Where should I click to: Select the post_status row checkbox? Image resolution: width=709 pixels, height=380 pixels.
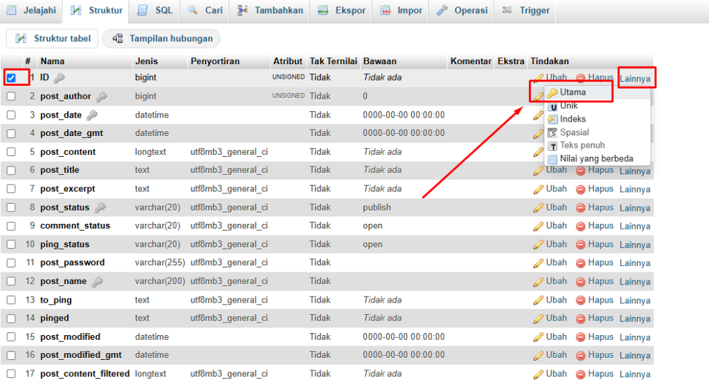click(11, 207)
